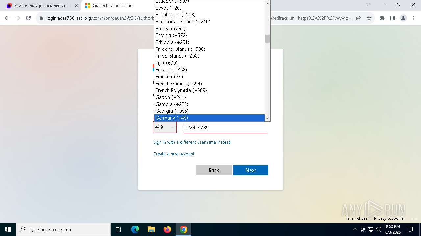This screenshot has height=236, width=421.
Task: Click the blue Next button
Action: (x=251, y=170)
